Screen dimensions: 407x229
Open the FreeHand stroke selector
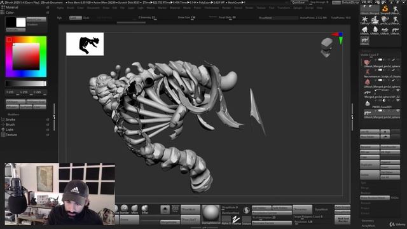click(236, 219)
